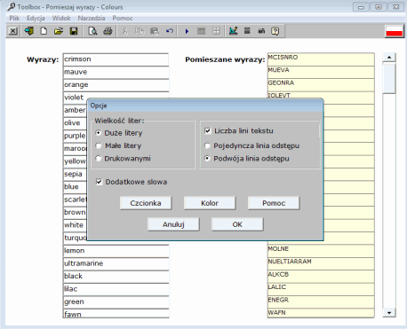Click the copy toolbar icon

pos(140,31)
